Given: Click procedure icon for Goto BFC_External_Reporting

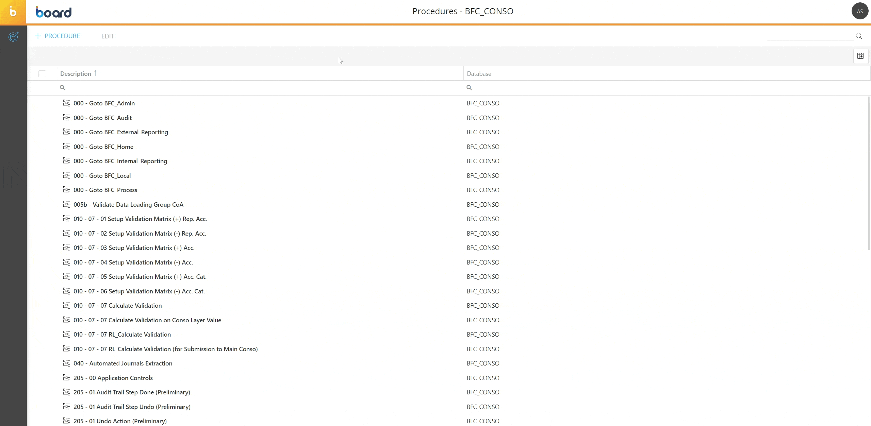Looking at the screenshot, I should click(x=67, y=132).
